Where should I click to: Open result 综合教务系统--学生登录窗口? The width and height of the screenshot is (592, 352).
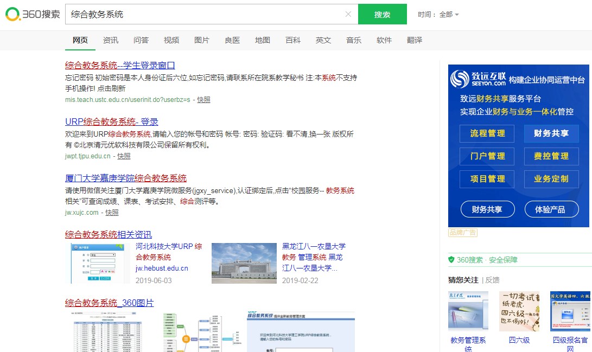point(120,65)
